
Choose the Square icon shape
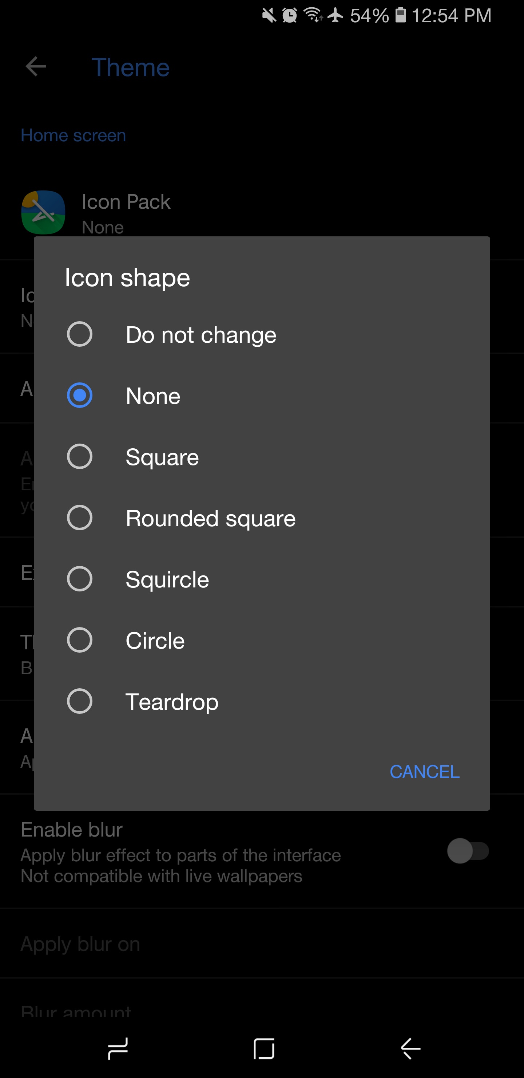pos(79,457)
